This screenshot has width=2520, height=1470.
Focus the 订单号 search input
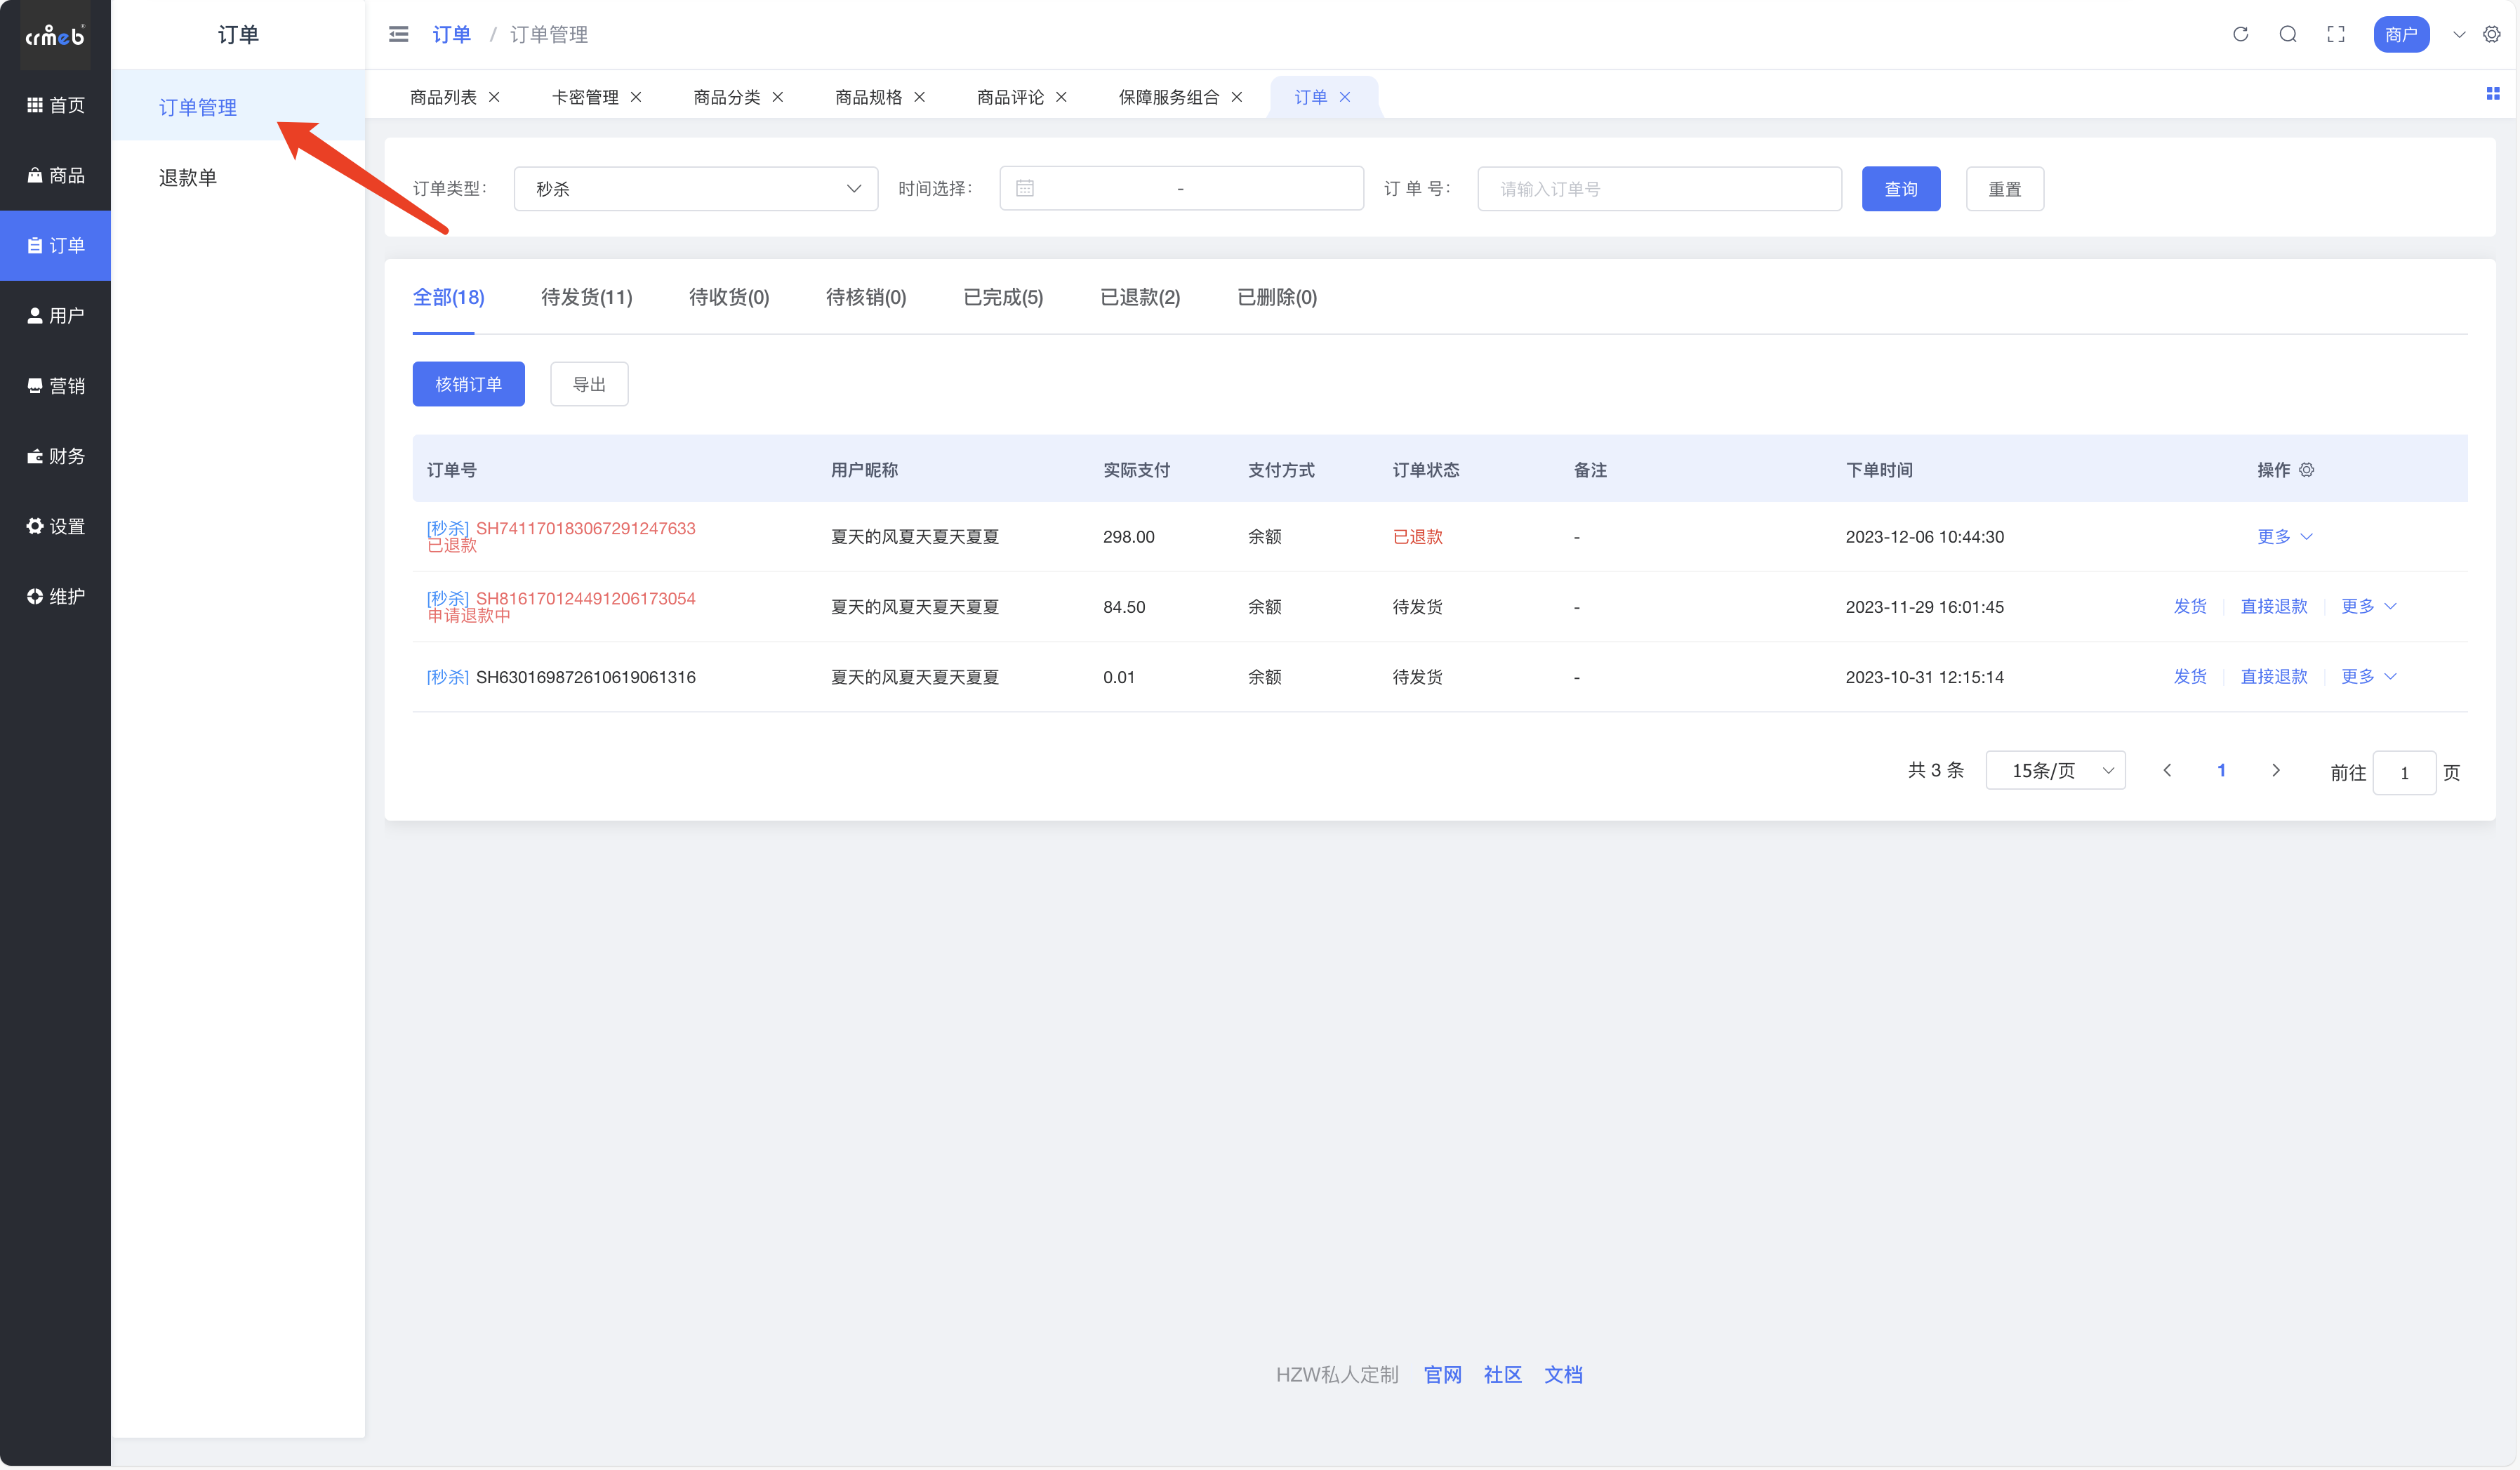pyautogui.click(x=1659, y=188)
